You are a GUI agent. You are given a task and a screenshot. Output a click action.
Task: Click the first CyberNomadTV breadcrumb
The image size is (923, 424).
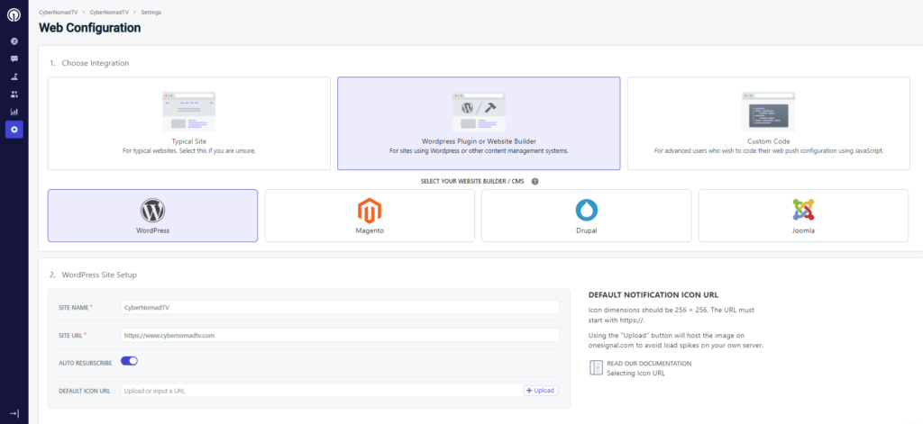point(59,12)
